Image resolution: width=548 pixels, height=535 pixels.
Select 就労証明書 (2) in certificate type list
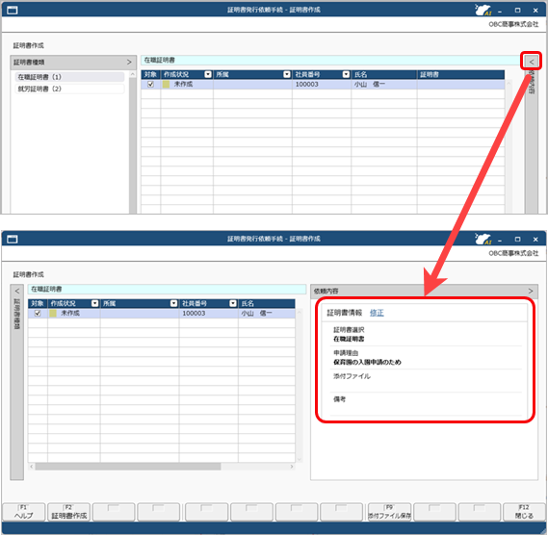point(69,89)
